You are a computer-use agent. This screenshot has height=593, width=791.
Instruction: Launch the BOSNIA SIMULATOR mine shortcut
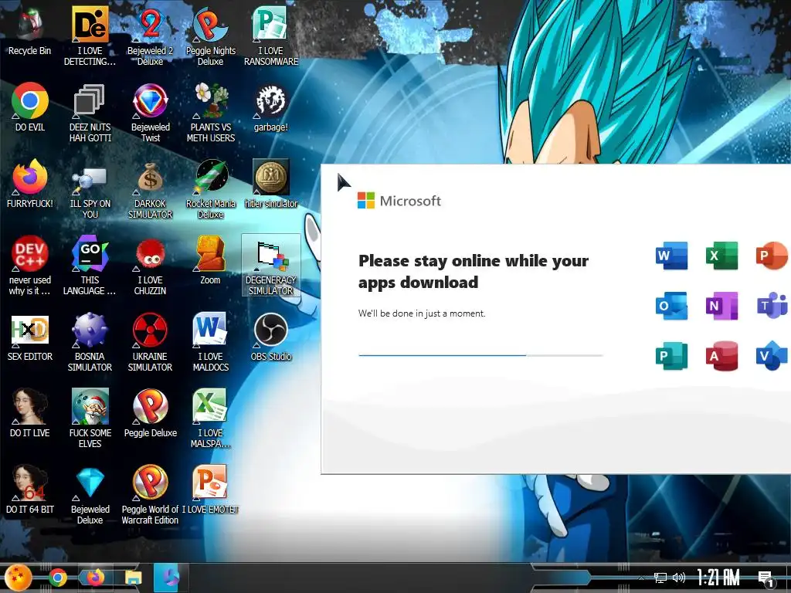tap(90, 342)
